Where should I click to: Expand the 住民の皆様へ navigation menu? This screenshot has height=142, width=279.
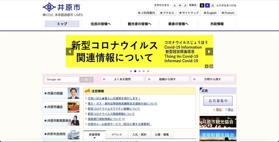(100, 24)
